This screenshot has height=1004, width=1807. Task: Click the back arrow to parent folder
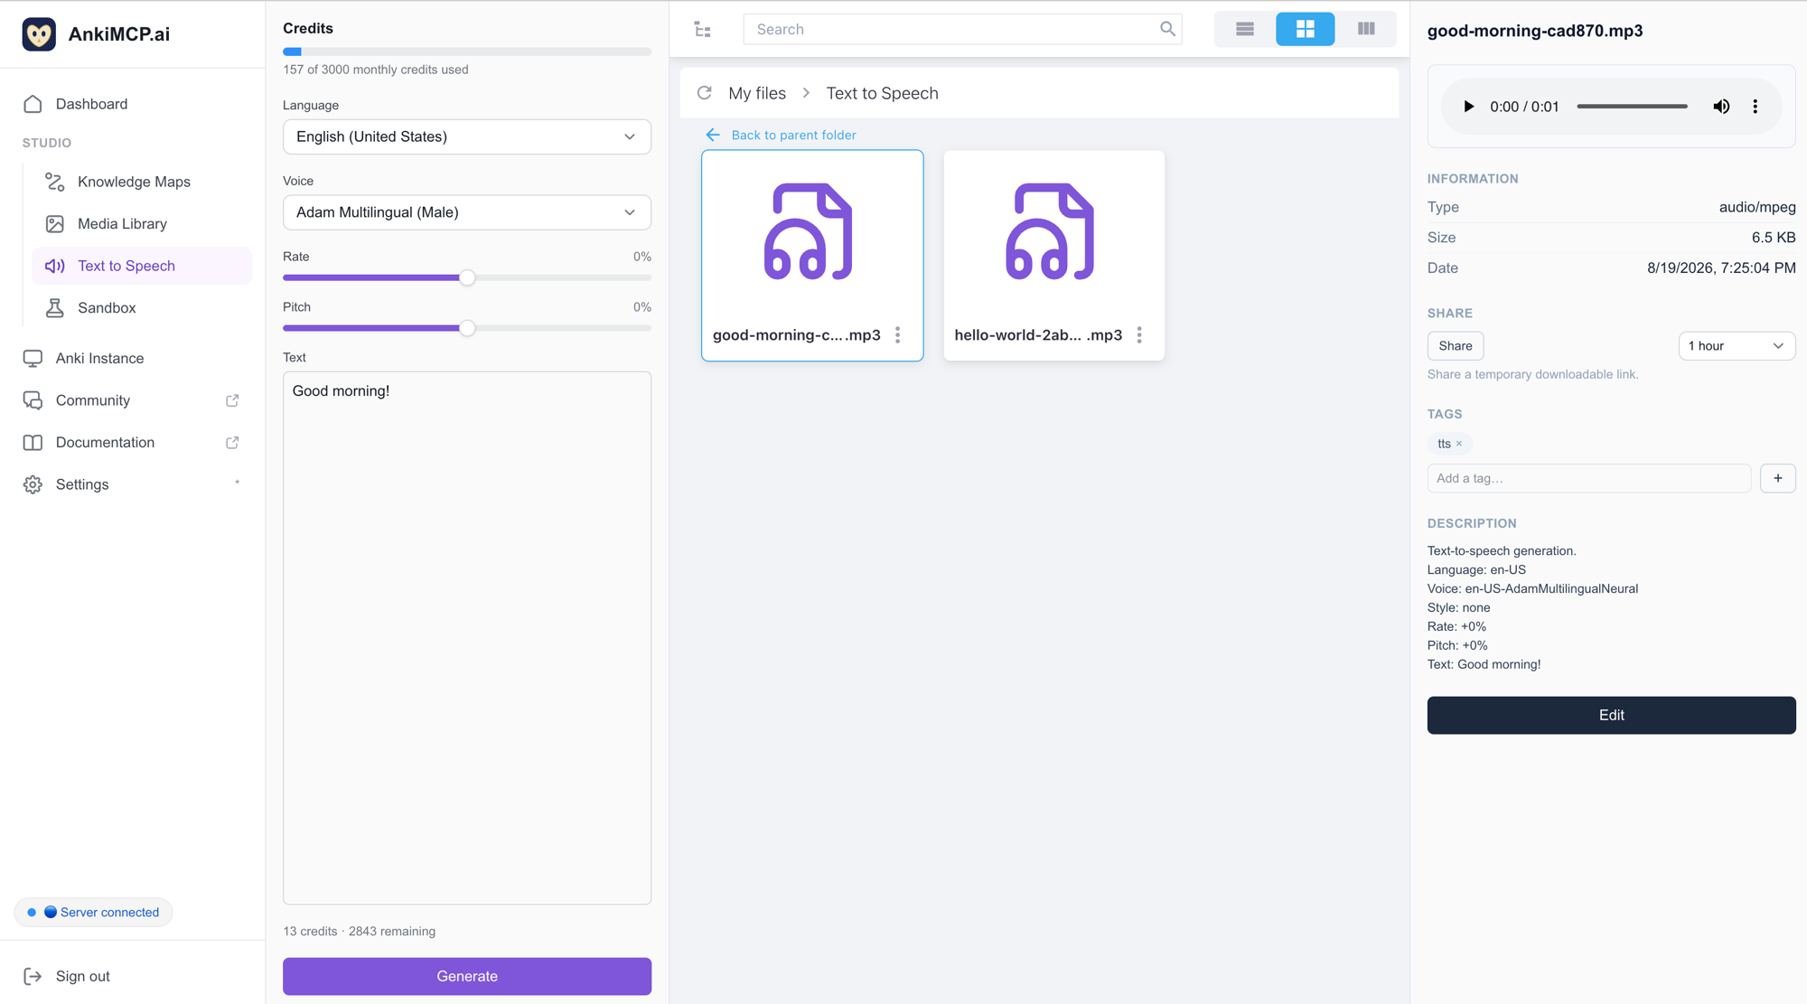[713, 135]
